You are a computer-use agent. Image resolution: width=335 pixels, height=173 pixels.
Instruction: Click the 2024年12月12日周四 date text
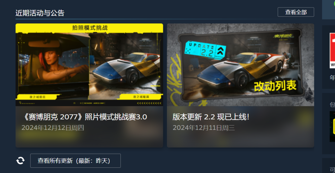pyautogui.click(x=53, y=128)
